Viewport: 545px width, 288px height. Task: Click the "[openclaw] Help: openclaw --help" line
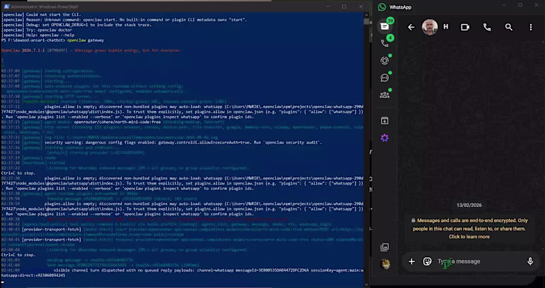[x=38, y=35]
